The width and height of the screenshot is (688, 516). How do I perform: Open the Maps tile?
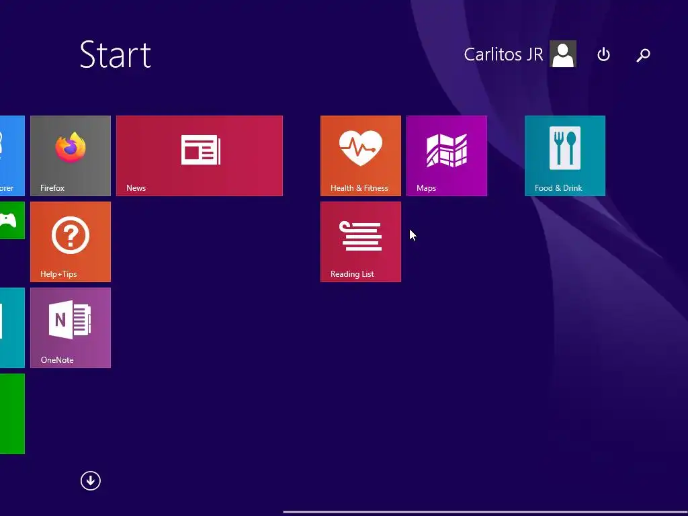447,156
